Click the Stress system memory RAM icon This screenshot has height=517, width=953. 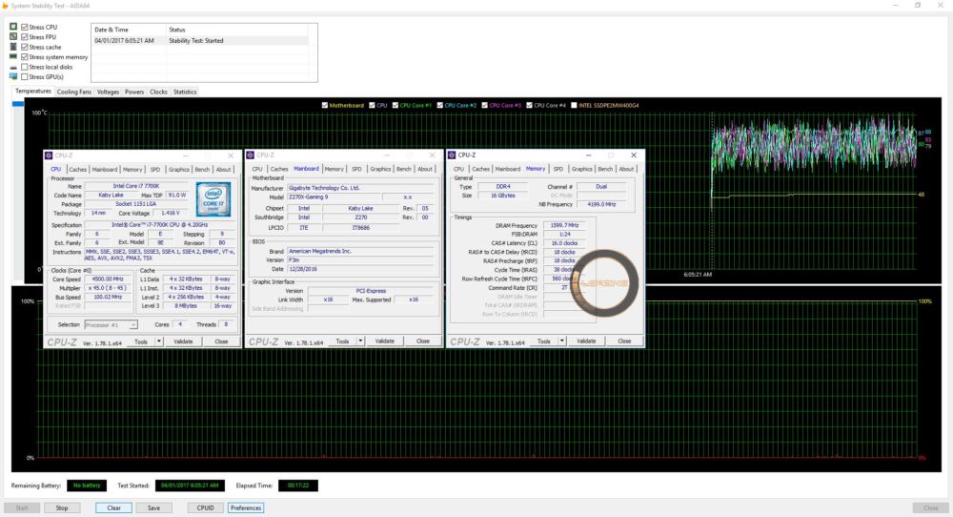13,56
